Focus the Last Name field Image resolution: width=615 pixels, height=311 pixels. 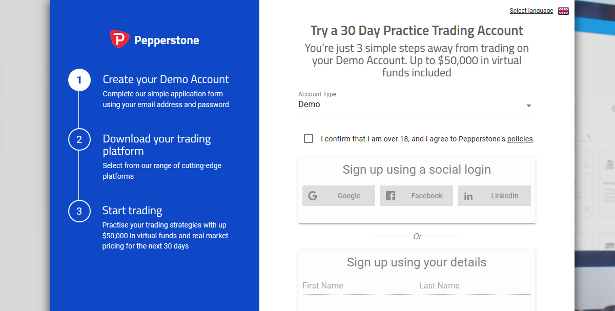[475, 286]
